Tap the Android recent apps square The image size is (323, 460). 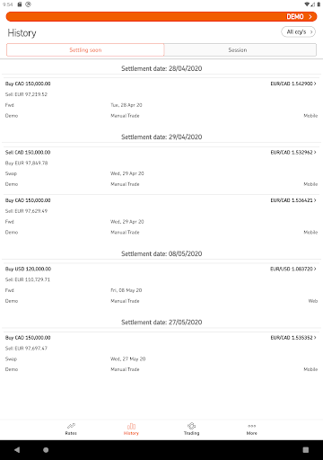click(x=306, y=450)
